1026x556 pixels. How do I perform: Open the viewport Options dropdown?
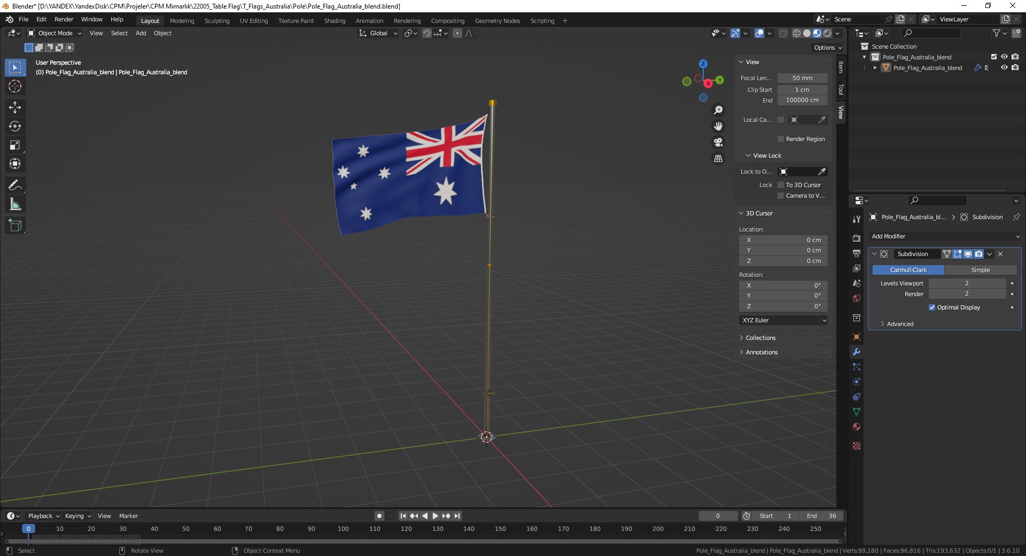(828, 48)
